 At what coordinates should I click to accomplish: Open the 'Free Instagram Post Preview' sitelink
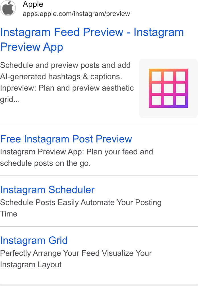pos(66,139)
